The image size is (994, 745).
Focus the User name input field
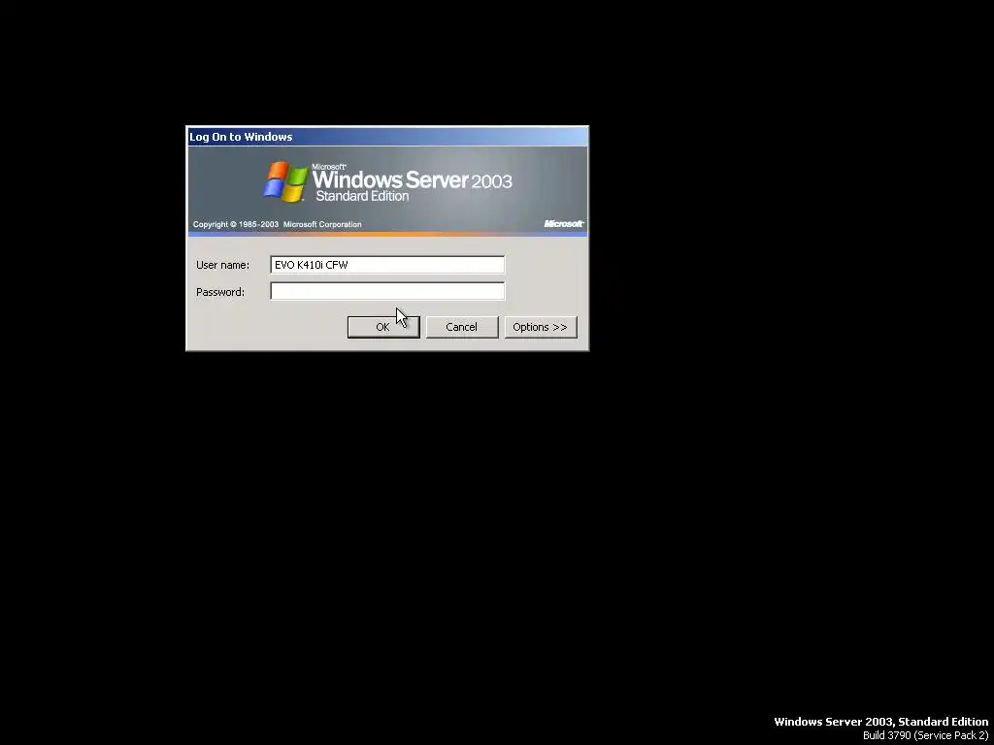point(387,265)
